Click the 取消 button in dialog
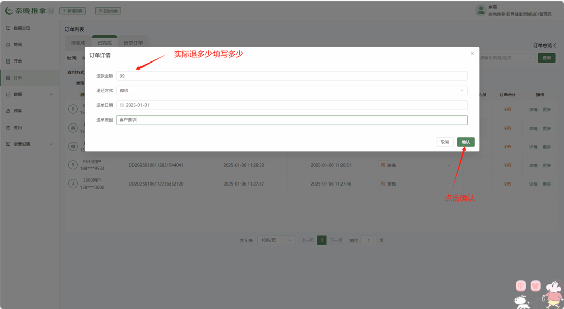The width and height of the screenshot is (564, 309). point(445,142)
